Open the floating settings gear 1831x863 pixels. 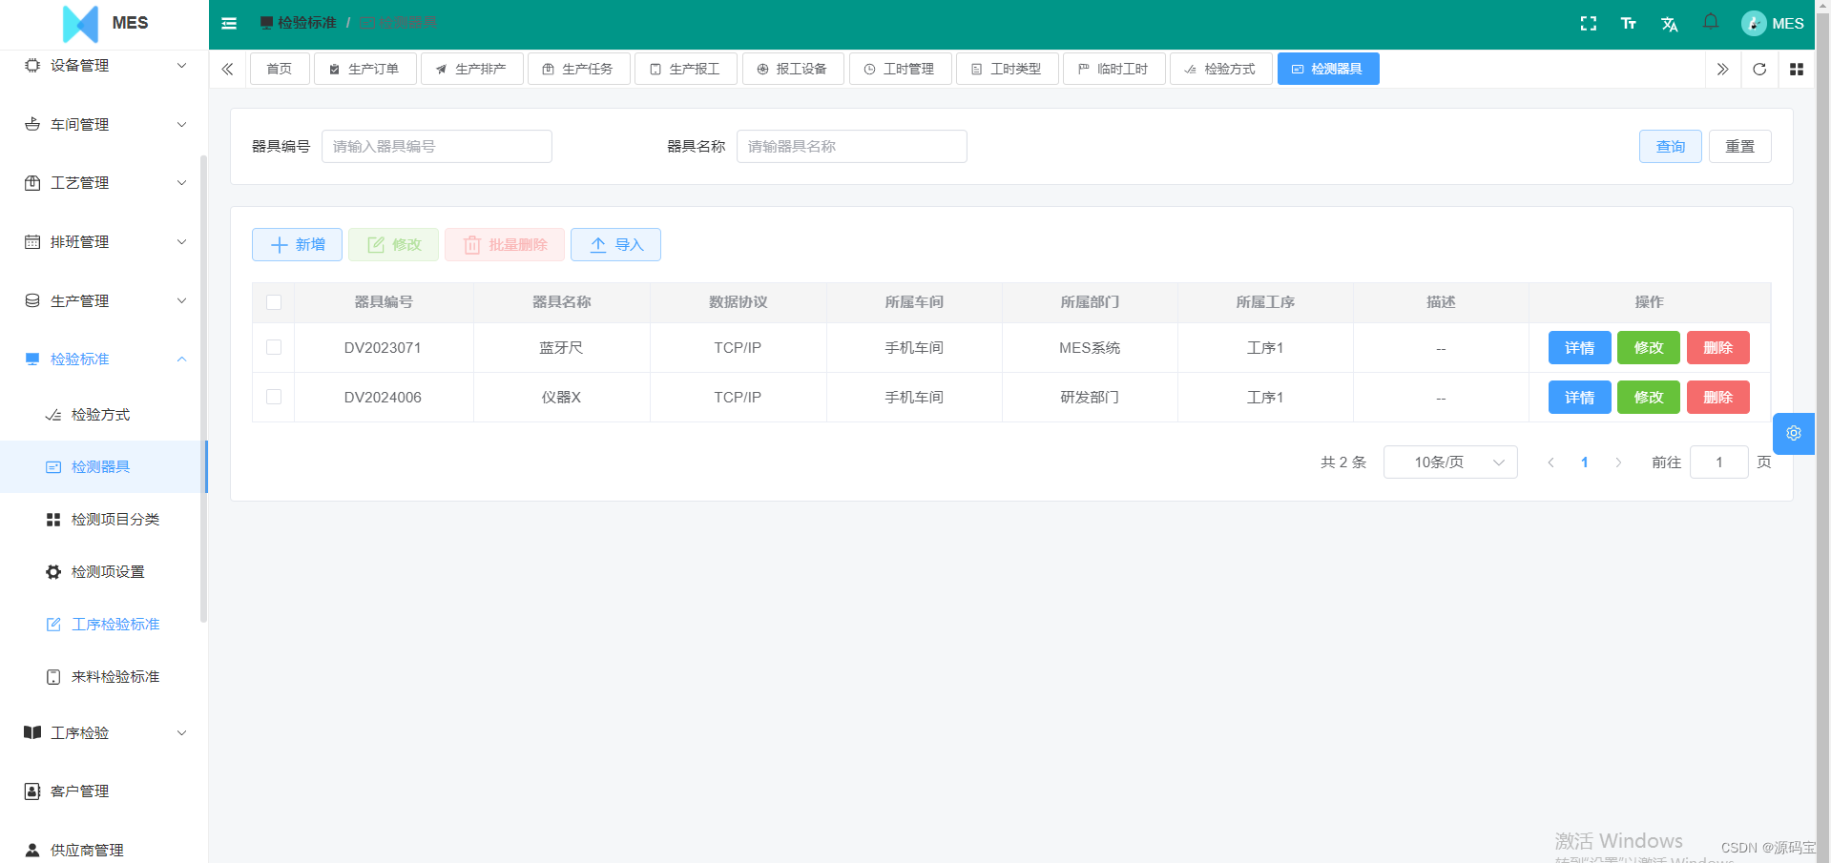[x=1793, y=433]
